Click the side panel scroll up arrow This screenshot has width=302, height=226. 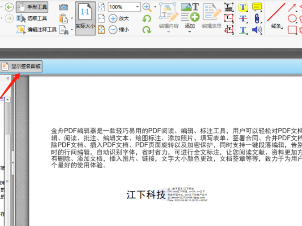(x=7, y=99)
